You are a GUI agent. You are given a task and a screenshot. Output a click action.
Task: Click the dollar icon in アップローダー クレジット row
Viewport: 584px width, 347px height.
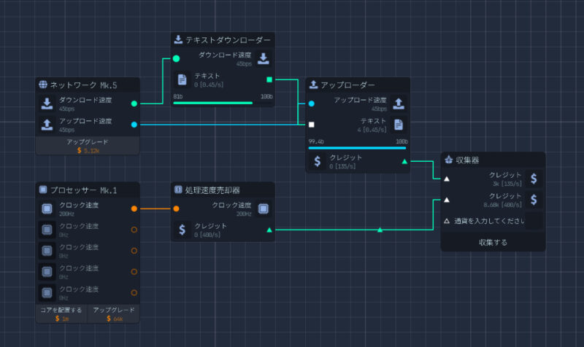click(318, 161)
